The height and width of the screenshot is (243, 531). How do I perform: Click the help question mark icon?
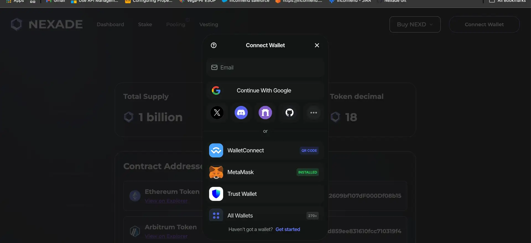pyautogui.click(x=214, y=45)
